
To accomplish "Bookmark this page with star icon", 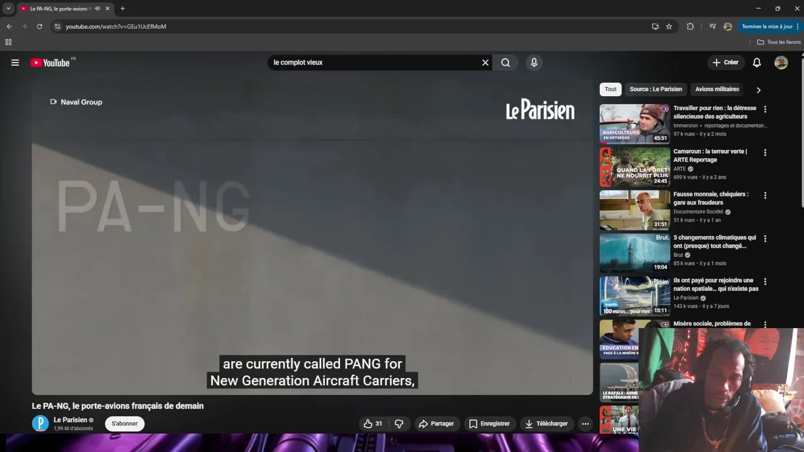I will pyautogui.click(x=669, y=26).
